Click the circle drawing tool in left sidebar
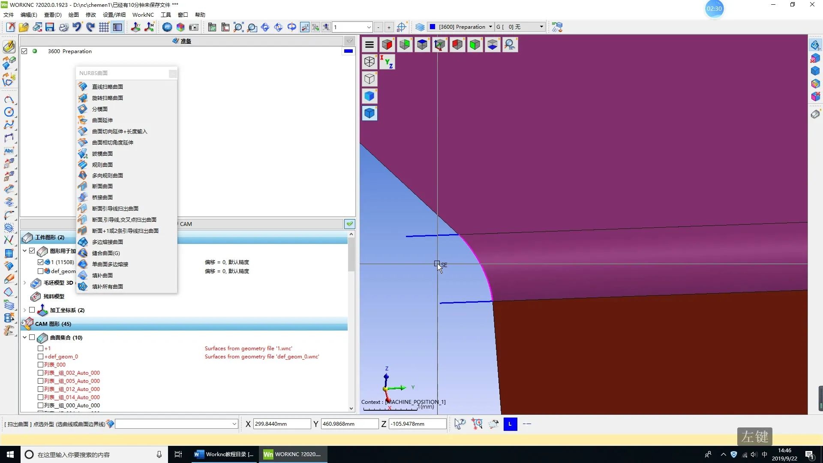 pyautogui.click(x=9, y=112)
